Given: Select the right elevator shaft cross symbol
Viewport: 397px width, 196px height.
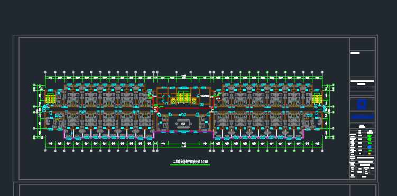Looking at the screenshot, I should [x=194, y=101].
